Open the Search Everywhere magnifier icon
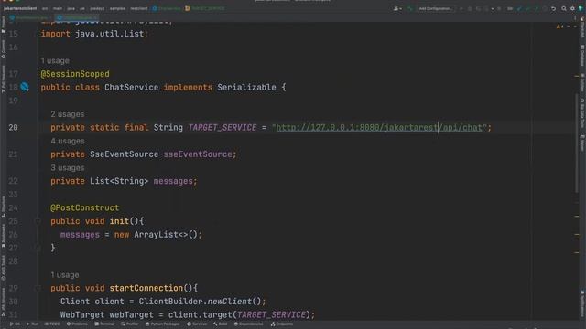The image size is (586, 329). 564,8
